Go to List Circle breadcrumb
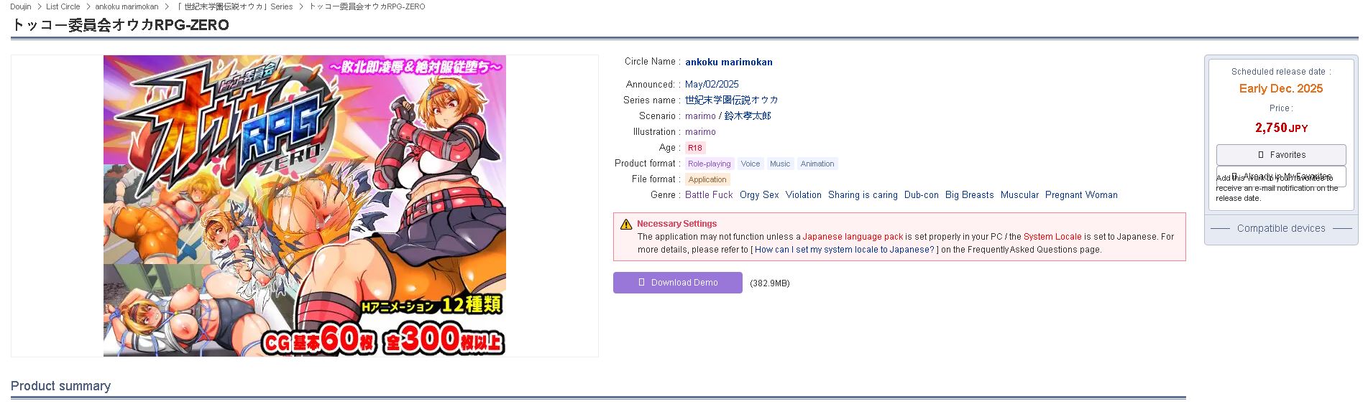The width and height of the screenshot is (1363, 414). [x=63, y=6]
